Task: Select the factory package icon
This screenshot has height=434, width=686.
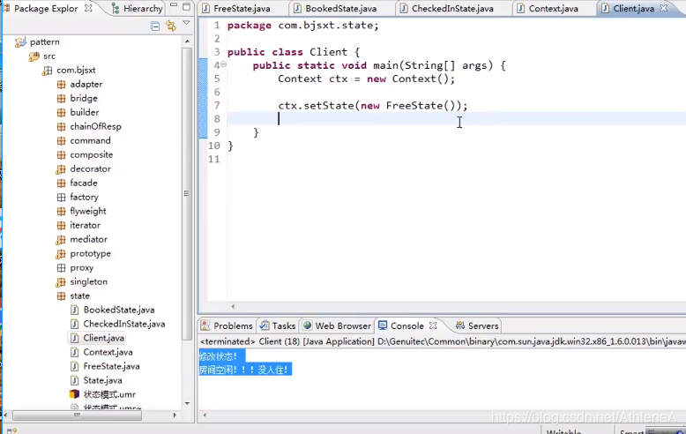Action: [x=61, y=198]
